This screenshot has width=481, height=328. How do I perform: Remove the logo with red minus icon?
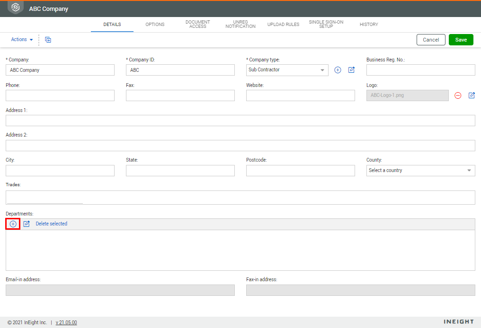point(458,95)
